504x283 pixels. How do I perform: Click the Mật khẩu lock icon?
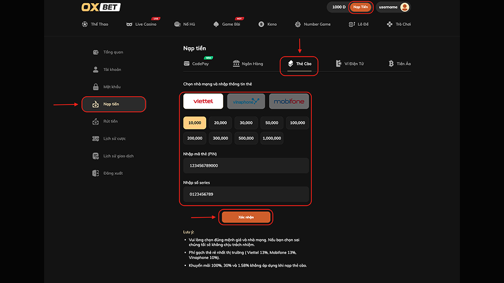click(x=96, y=87)
